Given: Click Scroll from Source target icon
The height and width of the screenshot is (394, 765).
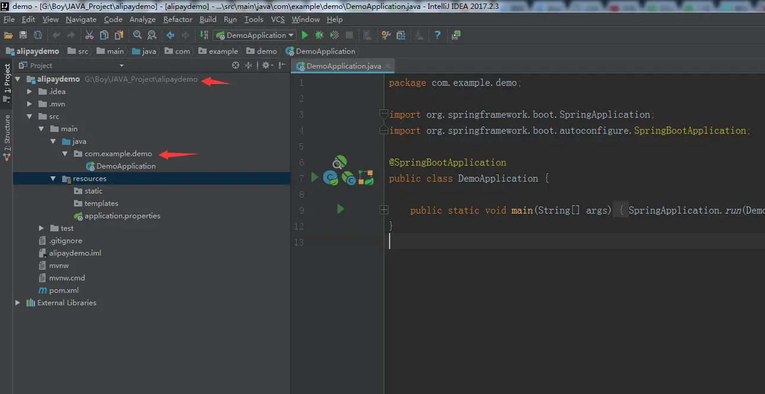Looking at the screenshot, I should click(x=236, y=66).
